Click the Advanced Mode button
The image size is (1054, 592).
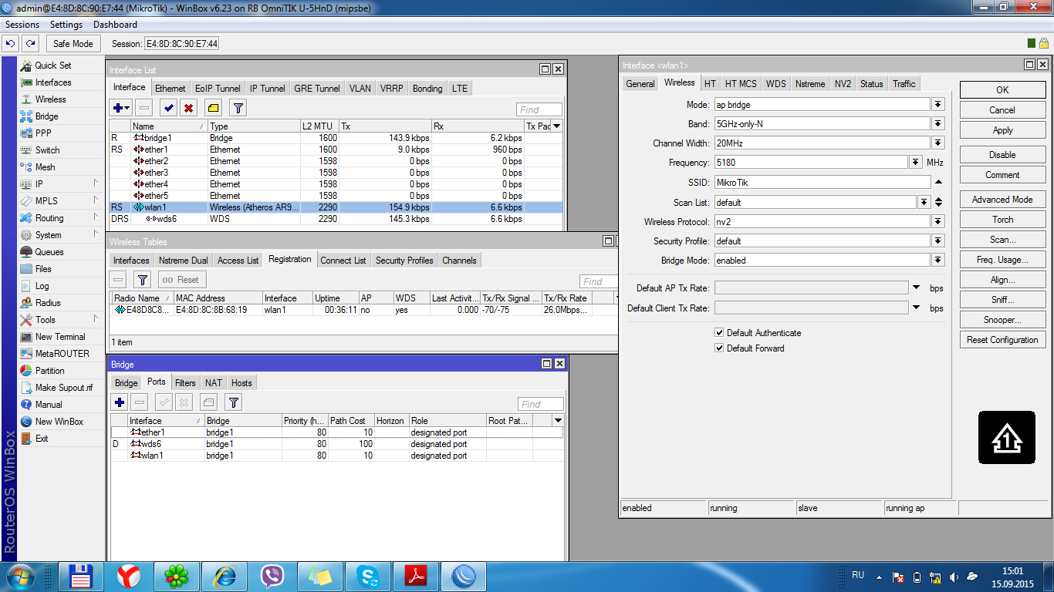click(1002, 200)
